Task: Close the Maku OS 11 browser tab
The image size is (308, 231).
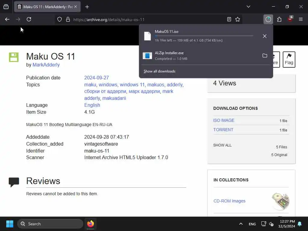Action: (x=75, y=7)
